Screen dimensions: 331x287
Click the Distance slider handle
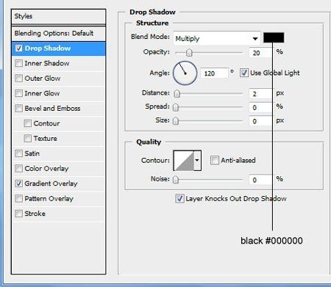[x=177, y=93]
